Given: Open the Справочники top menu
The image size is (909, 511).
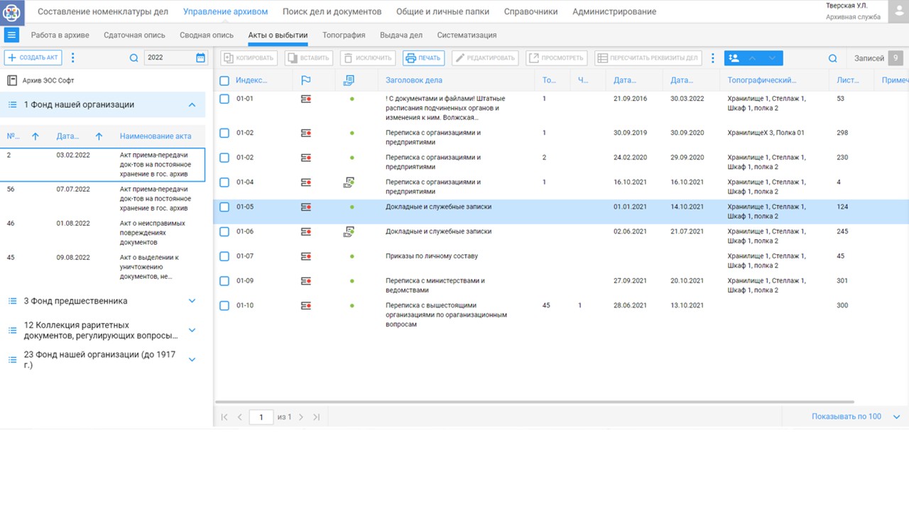Looking at the screenshot, I should click(x=530, y=11).
